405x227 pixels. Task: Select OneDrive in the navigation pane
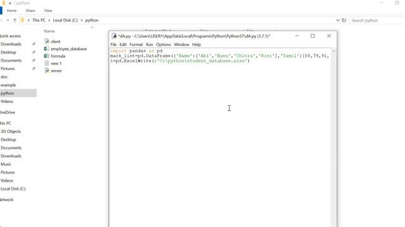[x=8, y=112]
